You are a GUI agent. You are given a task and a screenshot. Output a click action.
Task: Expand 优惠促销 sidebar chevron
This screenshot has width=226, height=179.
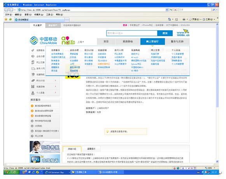(55, 87)
